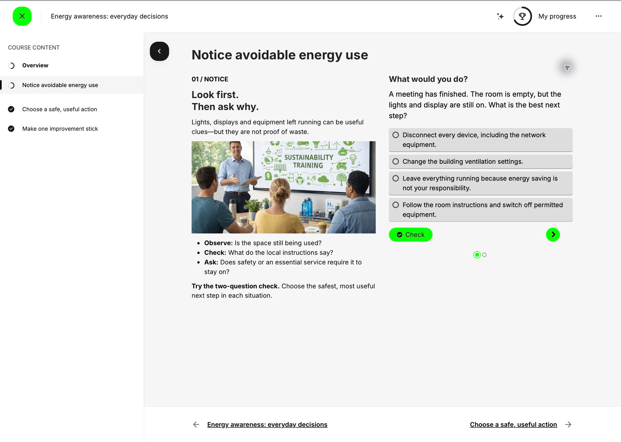
Task: Collapse sidebar with the black chevron button
Action: tap(159, 51)
